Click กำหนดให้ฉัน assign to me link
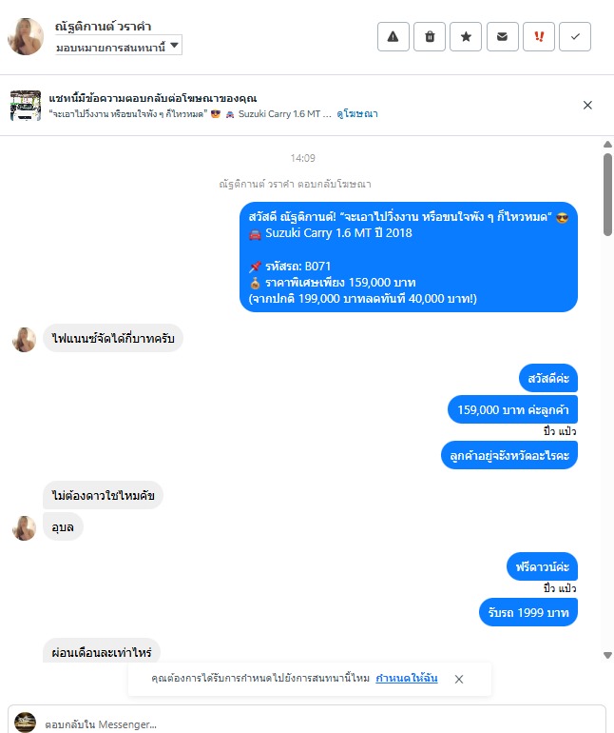The height and width of the screenshot is (733, 614). 406,679
